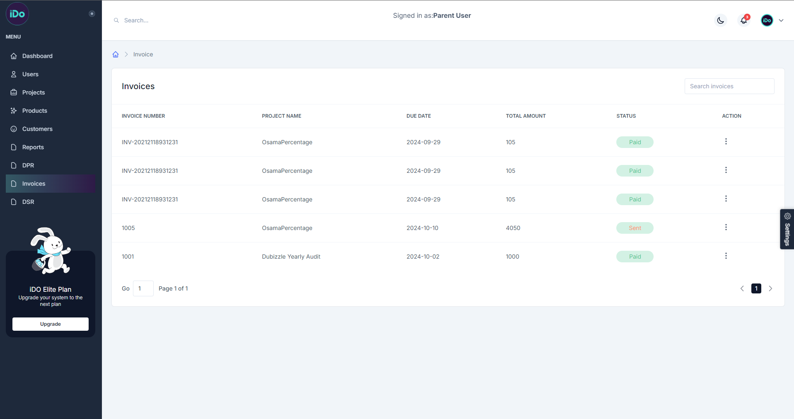Viewport: 794px width, 419px height.
Task: Click the Upgrade button
Action: (x=51, y=324)
